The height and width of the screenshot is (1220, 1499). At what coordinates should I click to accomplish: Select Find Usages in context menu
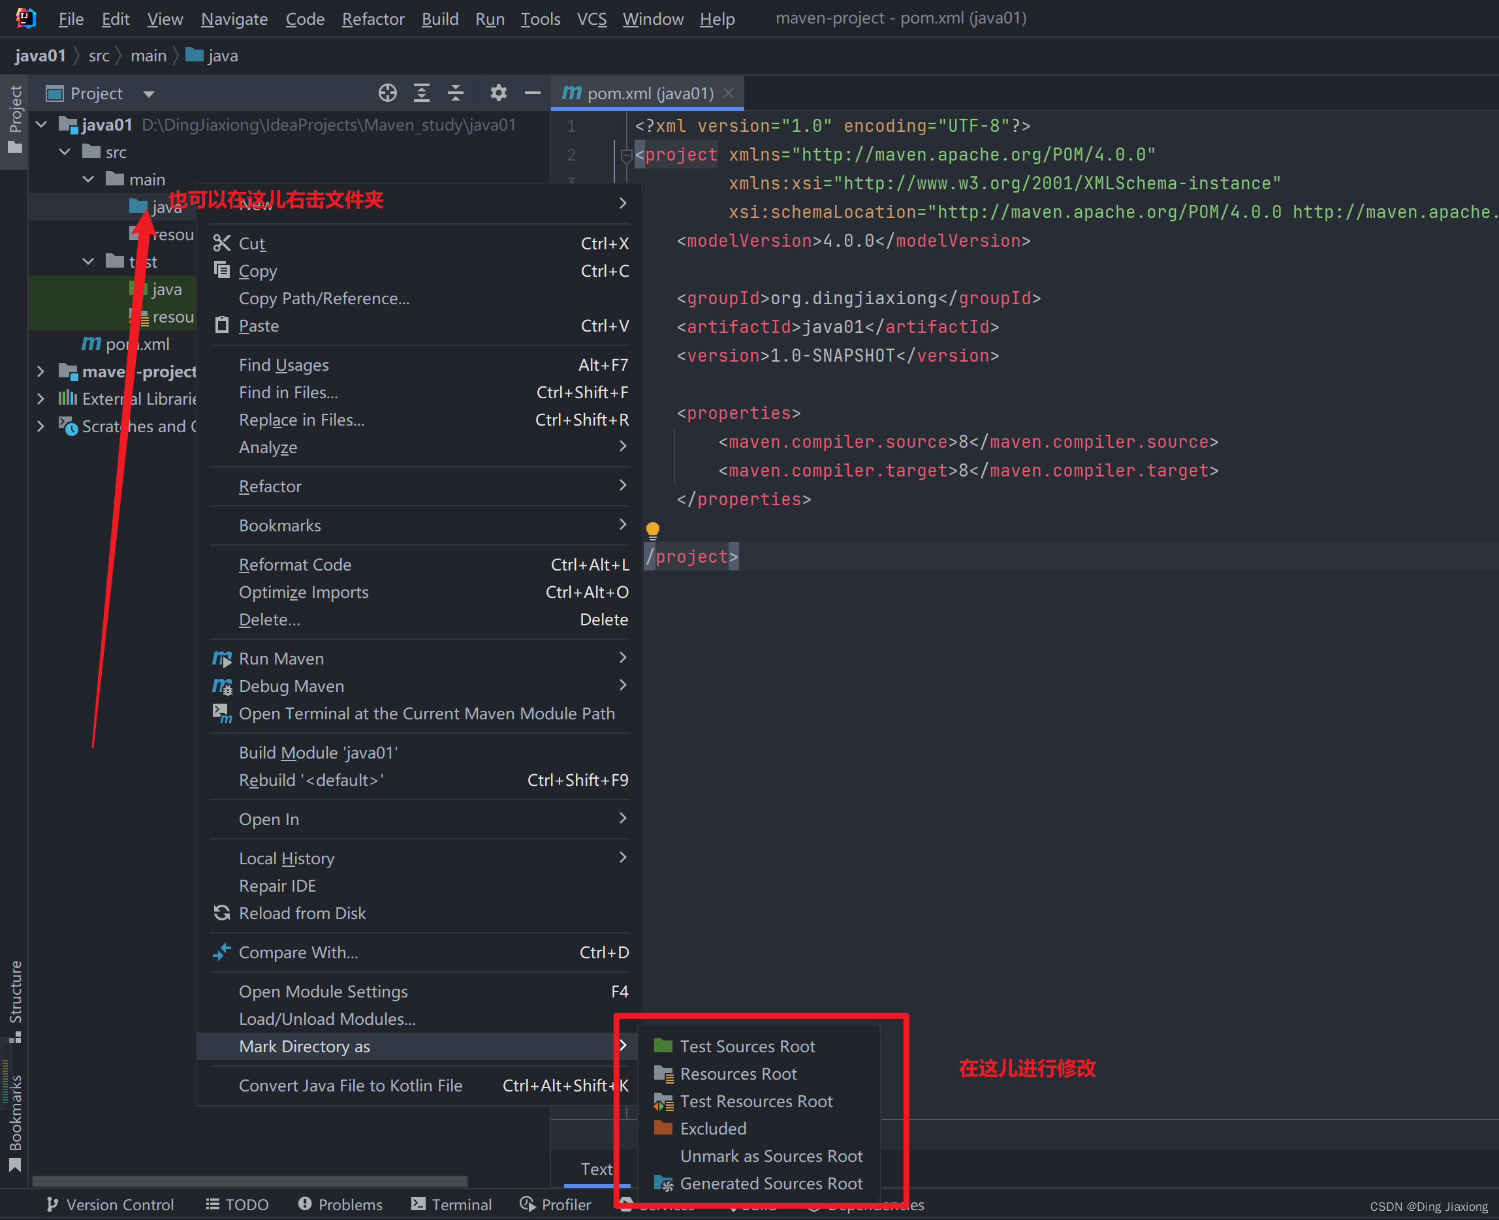click(x=419, y=365)
